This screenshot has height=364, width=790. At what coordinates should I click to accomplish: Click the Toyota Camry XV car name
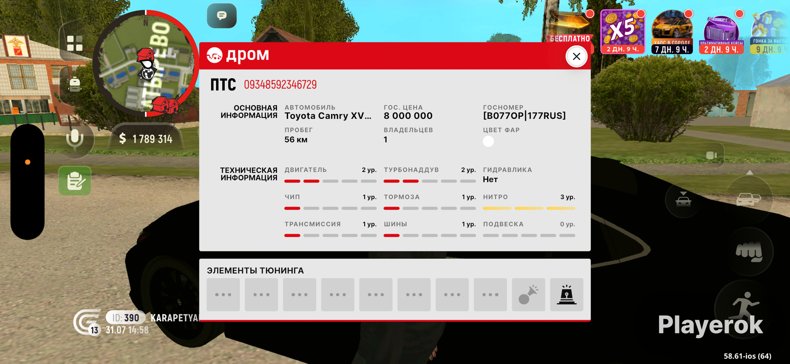point(328,116)
